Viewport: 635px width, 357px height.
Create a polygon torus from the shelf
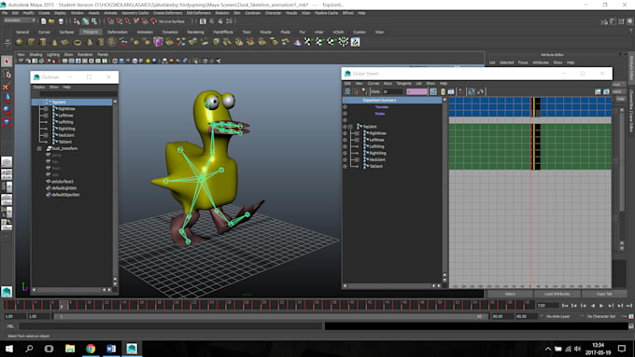[x=78, y=42]
